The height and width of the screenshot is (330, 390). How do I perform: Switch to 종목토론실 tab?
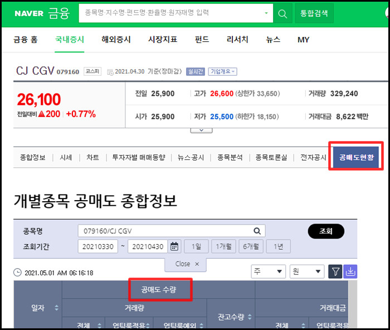[271, 157]
